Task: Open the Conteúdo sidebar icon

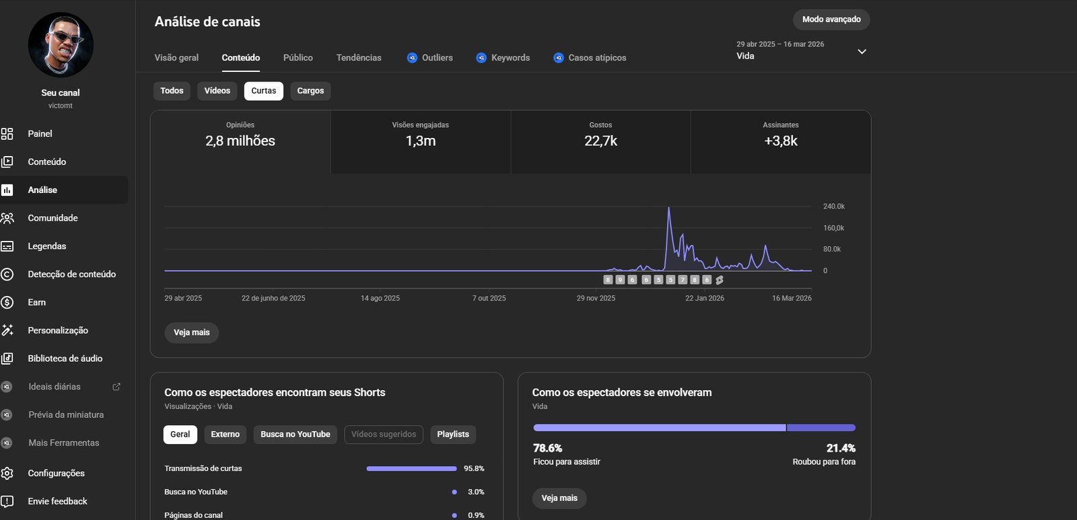Action: coord(7,162)
